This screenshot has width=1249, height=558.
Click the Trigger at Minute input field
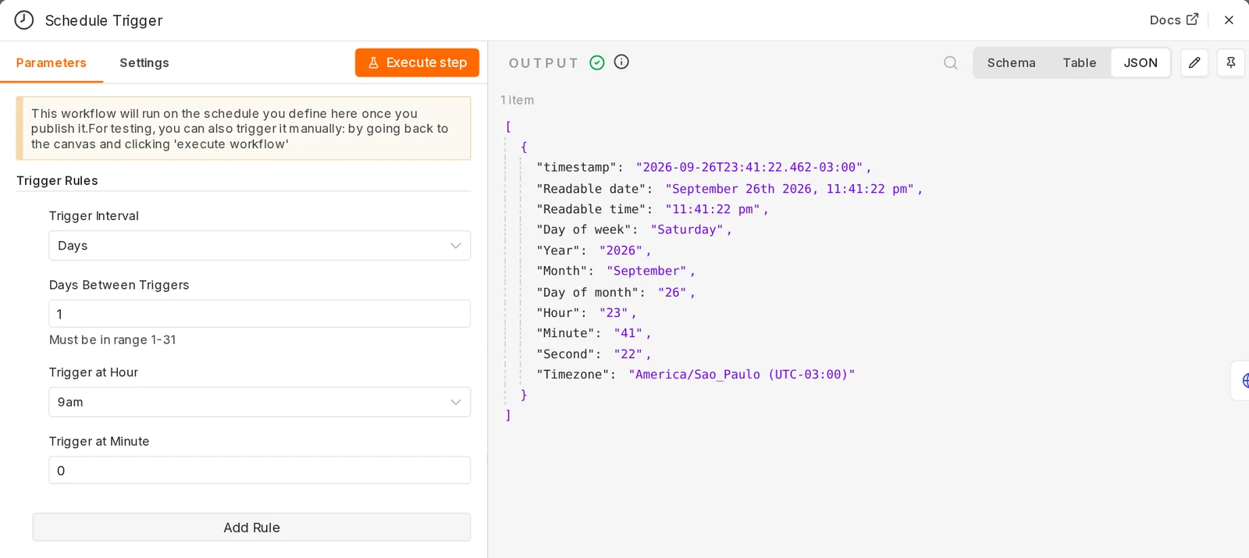pyautogui.click(x=259, y=471)
